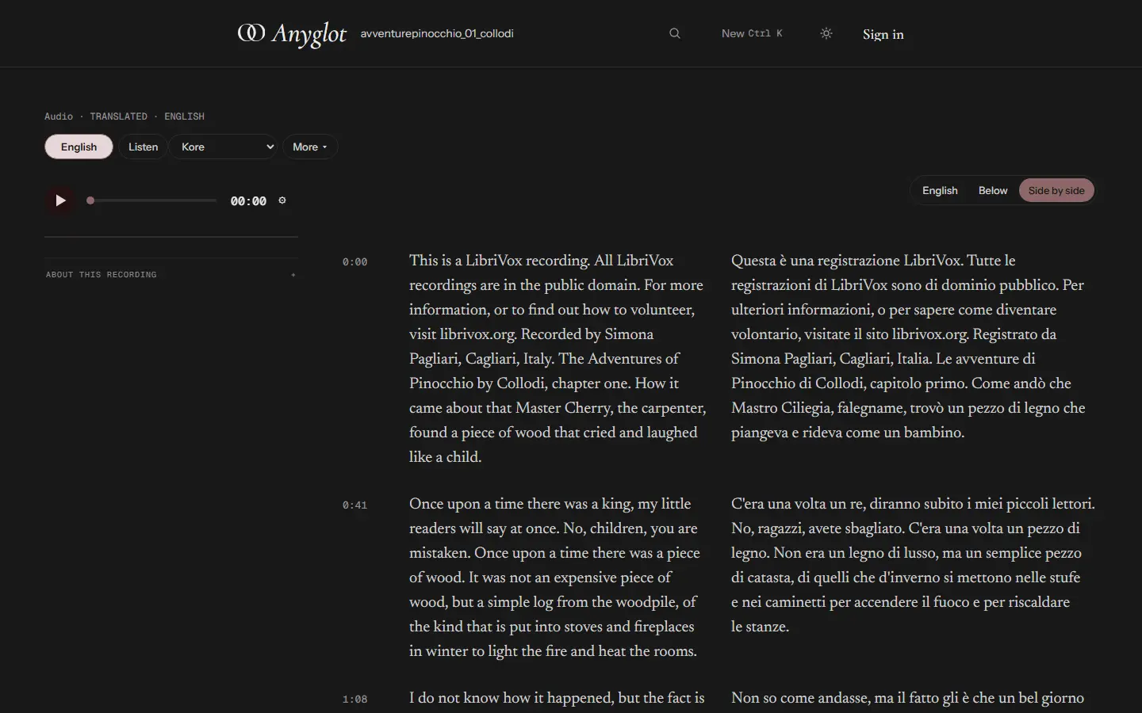Select the English language pill
Screen dimensions: 1142x713
click(x=79, y=147)
